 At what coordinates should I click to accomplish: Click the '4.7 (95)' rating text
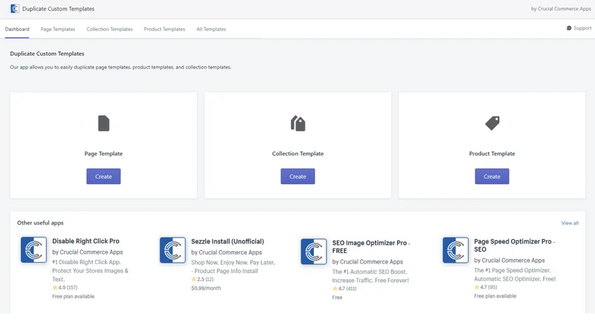489,287
